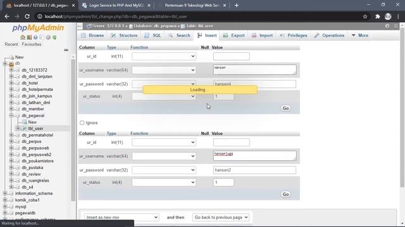Collapse db_pegawai database node
Viewport: 405px width, 227px height.
coord(11,115)
